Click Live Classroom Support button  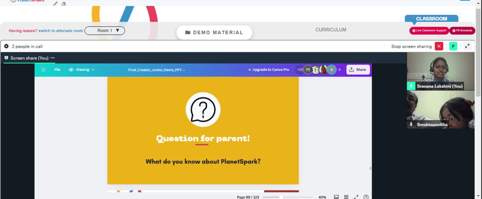tap(429, 31)
